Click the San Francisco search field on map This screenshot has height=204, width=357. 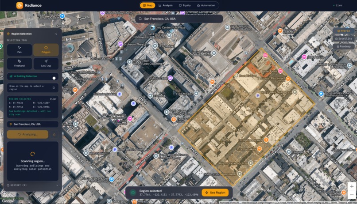pos(179,19)
